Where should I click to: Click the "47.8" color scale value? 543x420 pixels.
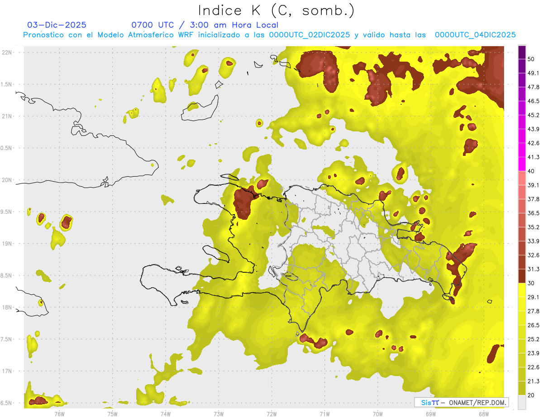pyautogui.click(x=534, y=87)
